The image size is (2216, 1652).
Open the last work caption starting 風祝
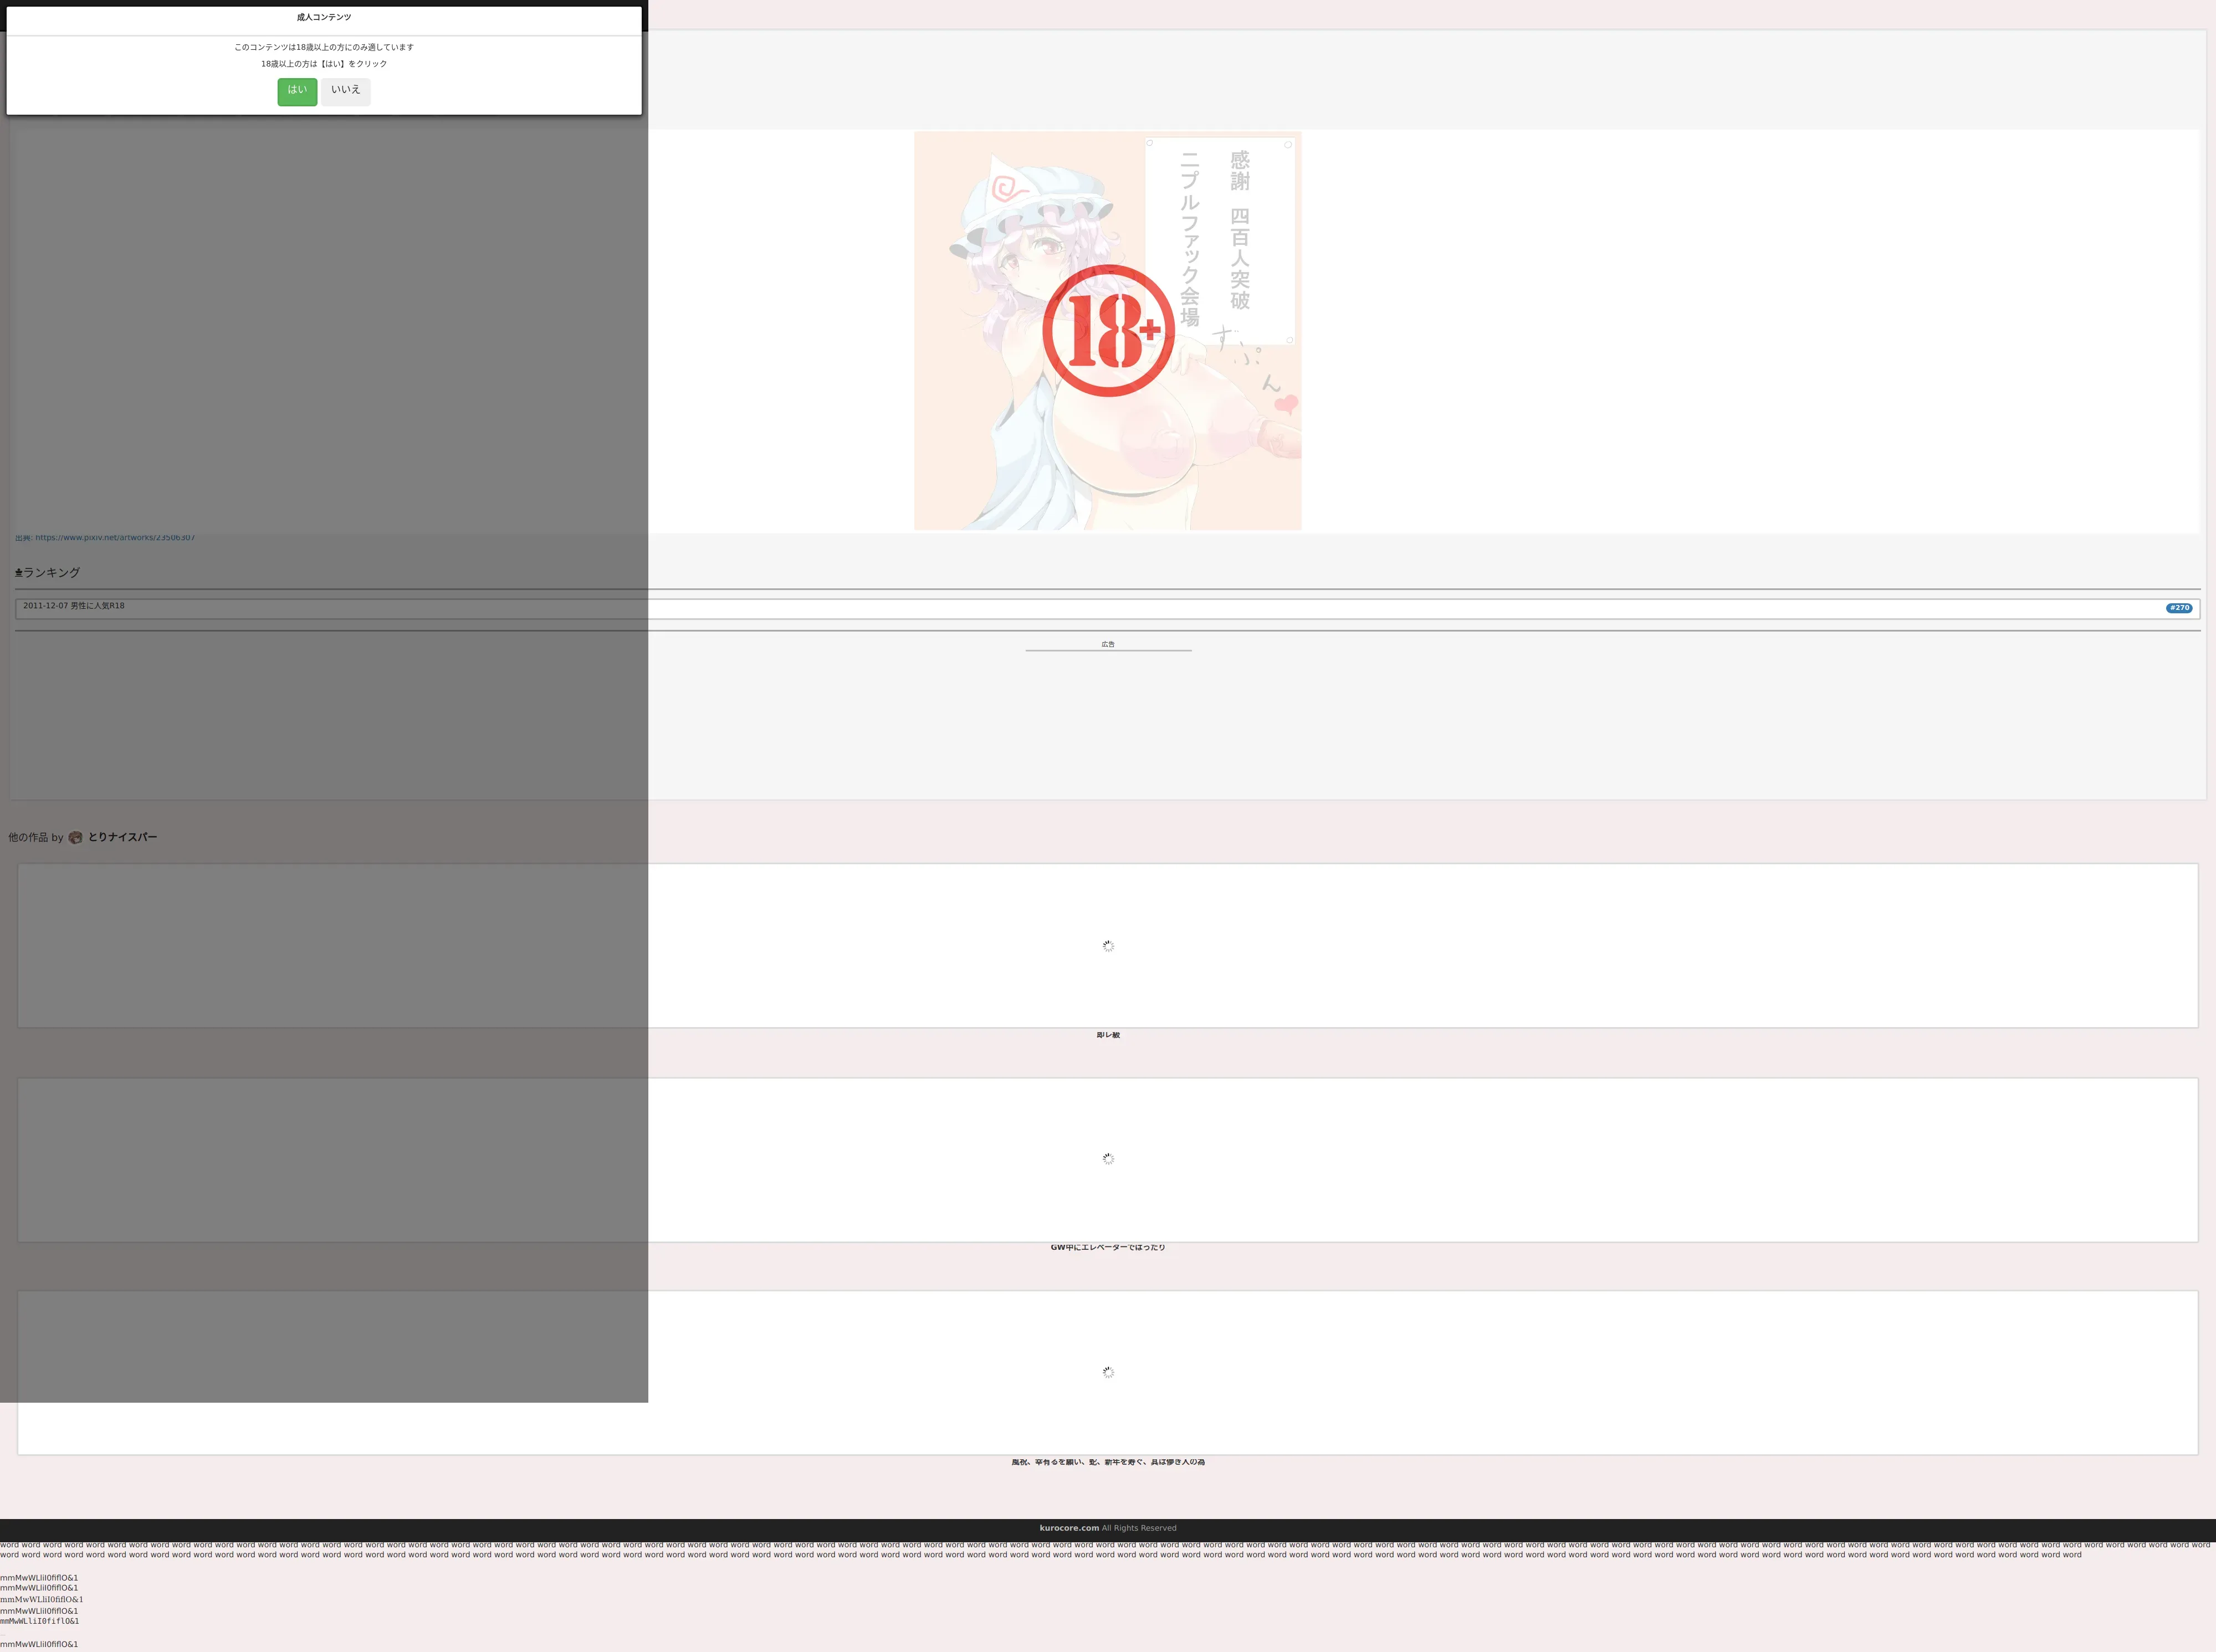pos(1108,1462)
